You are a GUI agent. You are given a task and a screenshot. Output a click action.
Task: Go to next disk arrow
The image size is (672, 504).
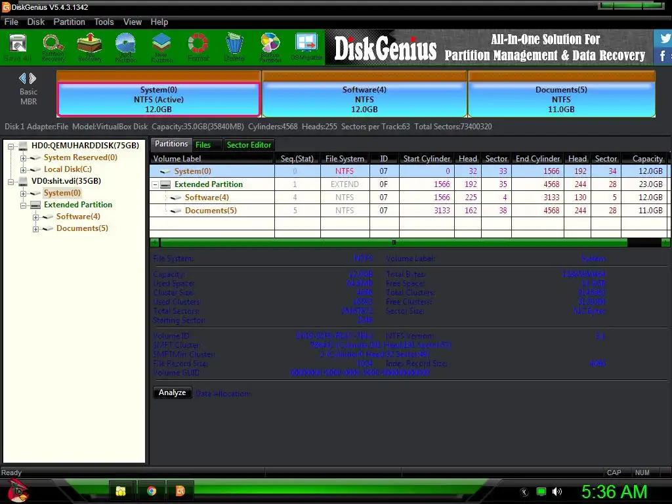click(33, 79)
